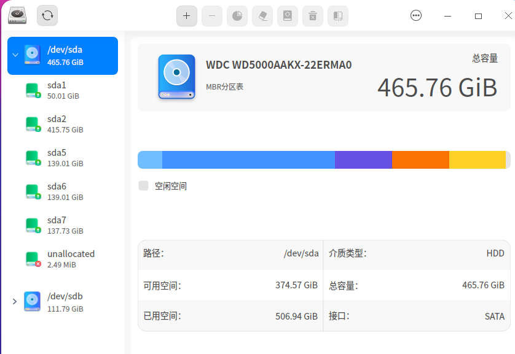Select the /dev/sda disk entry
Image resolution: width=515 pixels, height=354 pixels.
(x=63, y=56)
